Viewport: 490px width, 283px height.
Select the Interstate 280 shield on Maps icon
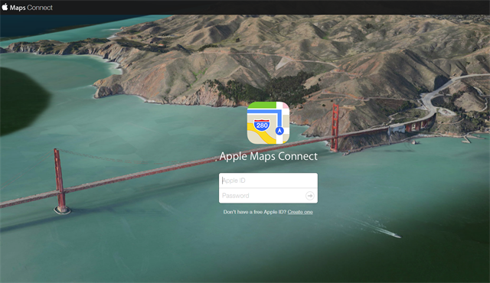tap(262, 125)
